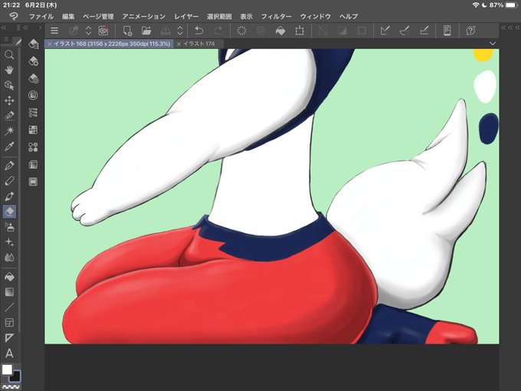Select the Frame border tool
The image size is (521, 391).
(x=9, y=323)
